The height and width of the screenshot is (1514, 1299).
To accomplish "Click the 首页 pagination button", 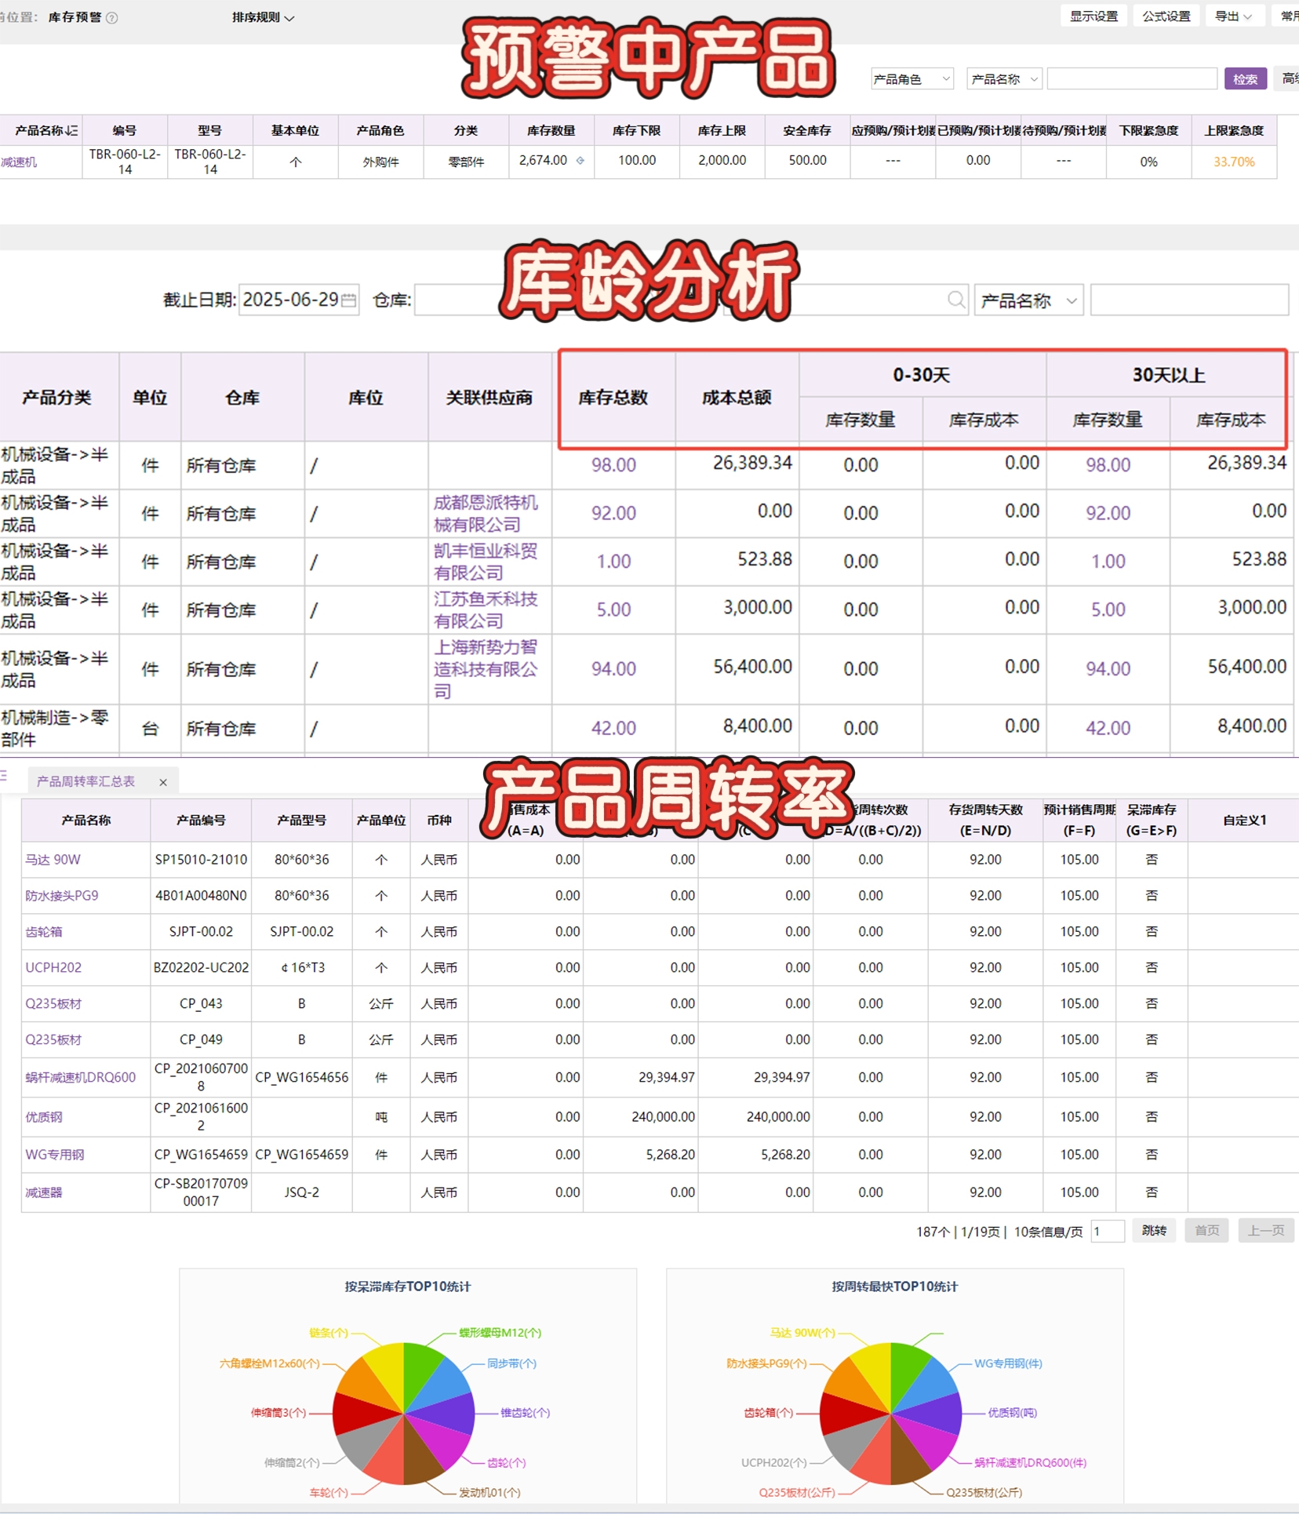I will pyautogui.click(x=1206, y=1231).
